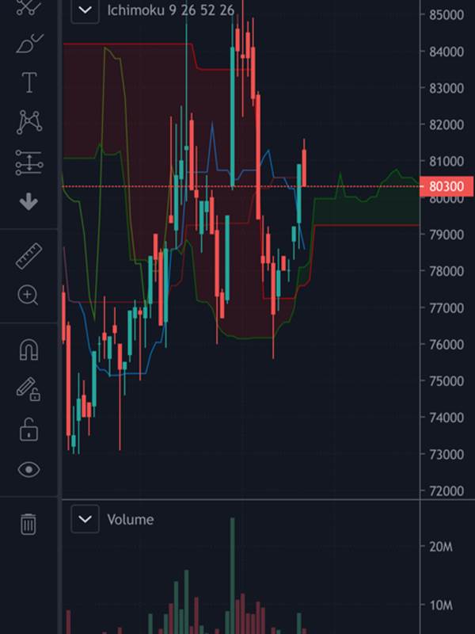This screenshot has width=475, height=634.
Task: Click the green Ichimoku cloud region at right
Action: point(366,210)
